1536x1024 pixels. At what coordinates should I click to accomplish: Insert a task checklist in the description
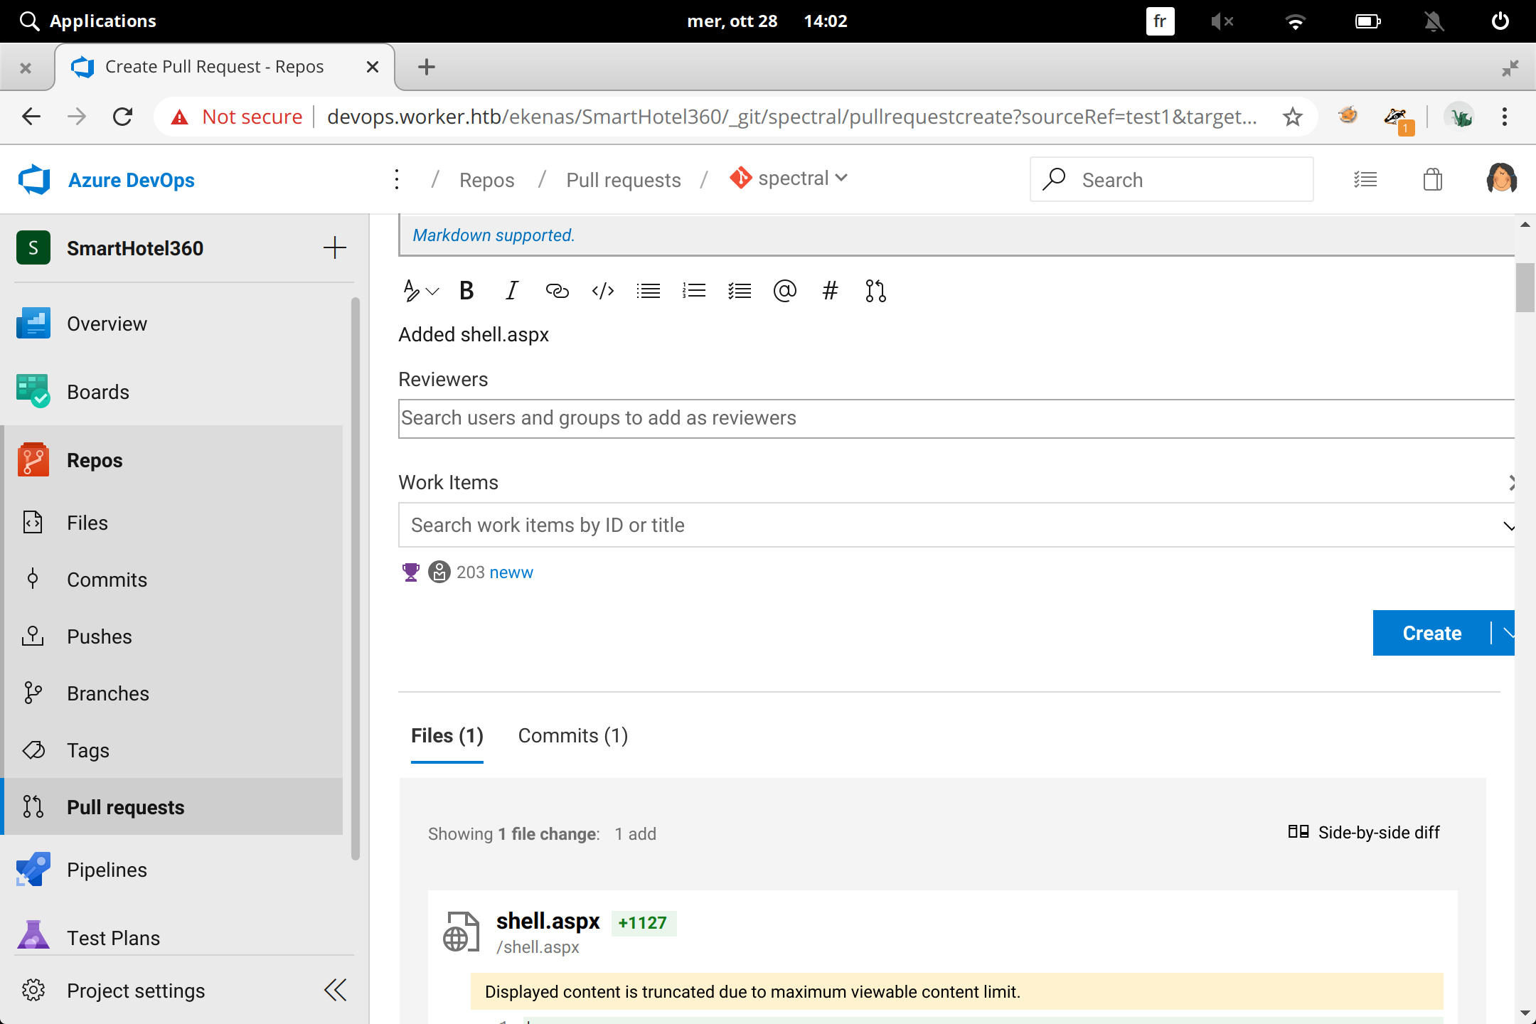pos(739,290)
